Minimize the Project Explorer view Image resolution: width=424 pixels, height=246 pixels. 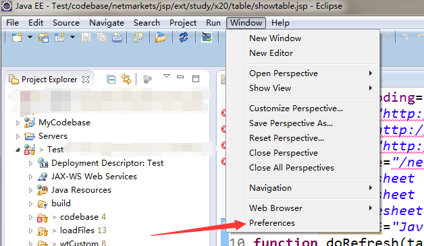click(x=180, y=77)
